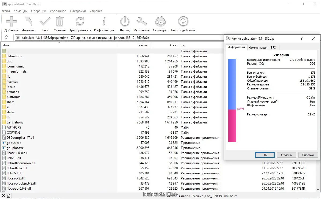Select libbz2-1.dll file
Screen dimensions: 321x199
(x=14, y=173)
